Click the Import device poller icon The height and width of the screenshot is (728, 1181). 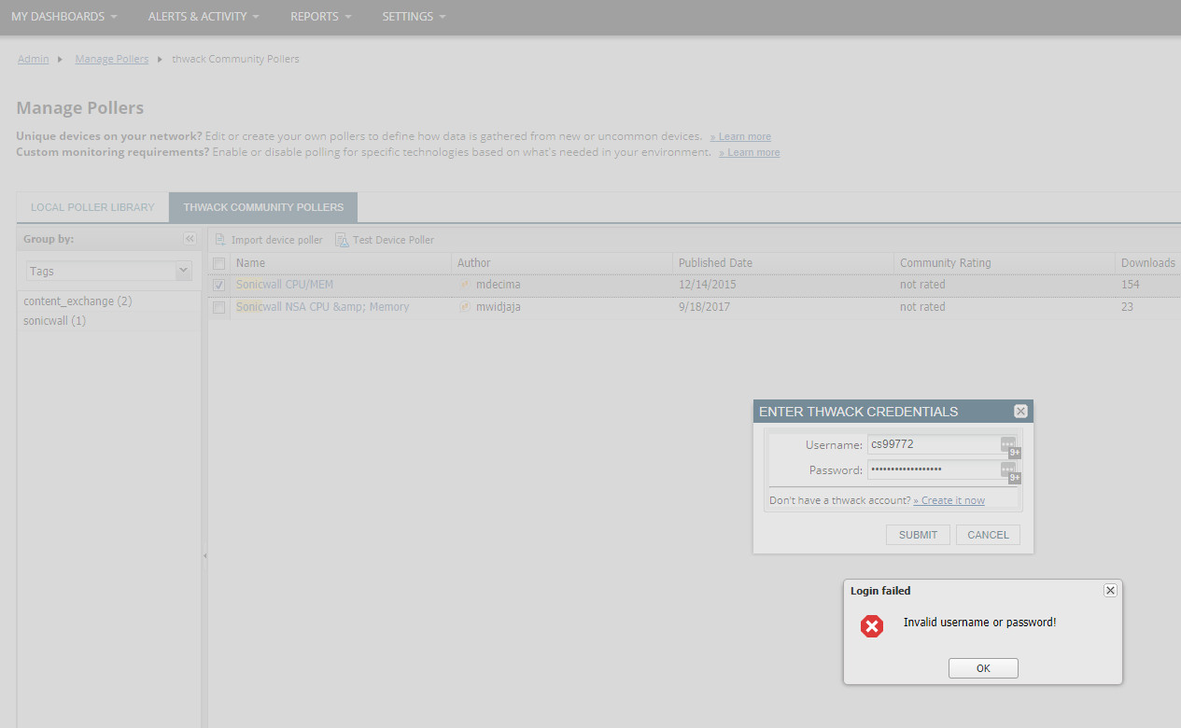(220, 240)
